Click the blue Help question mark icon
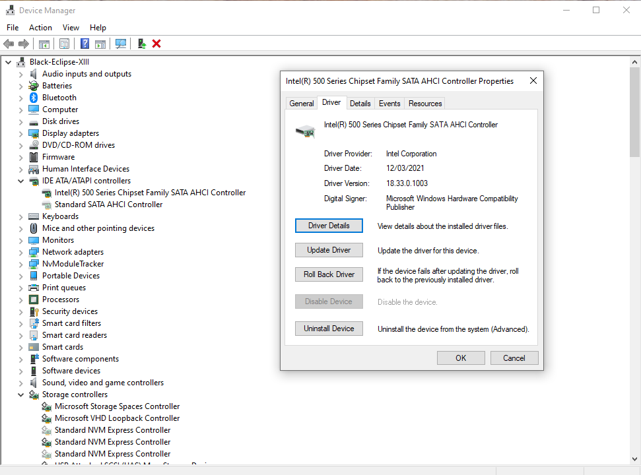The width and height of the screenshot is (641, 475). [84, 44]
